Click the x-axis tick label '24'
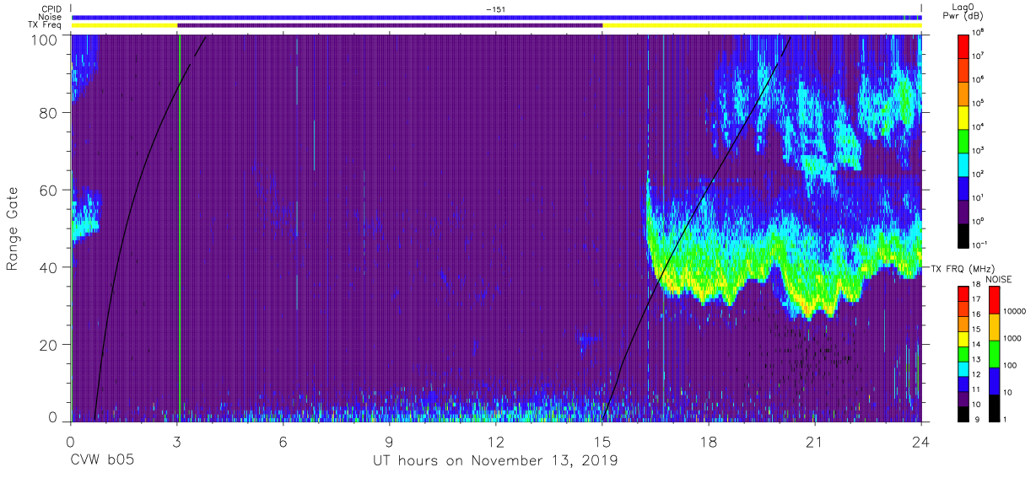The width and height of the screenshot is (1036, 478). (921, 442)
